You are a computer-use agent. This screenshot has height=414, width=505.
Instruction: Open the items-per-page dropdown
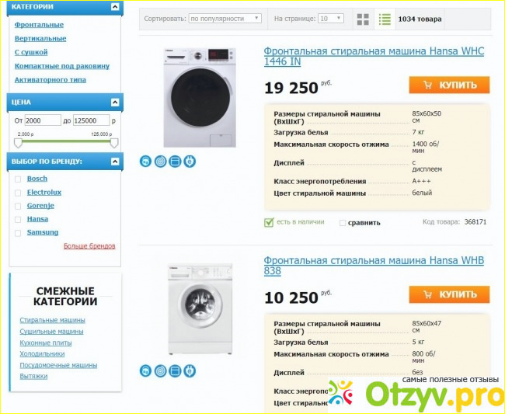tap(331, 19)
